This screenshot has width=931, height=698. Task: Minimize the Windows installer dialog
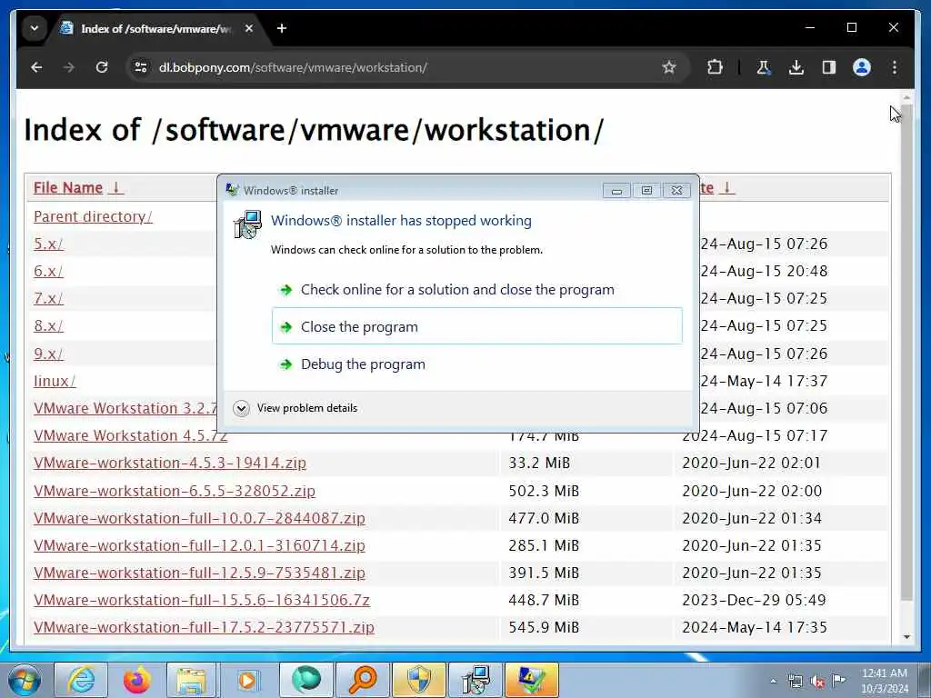click(616, 191)
